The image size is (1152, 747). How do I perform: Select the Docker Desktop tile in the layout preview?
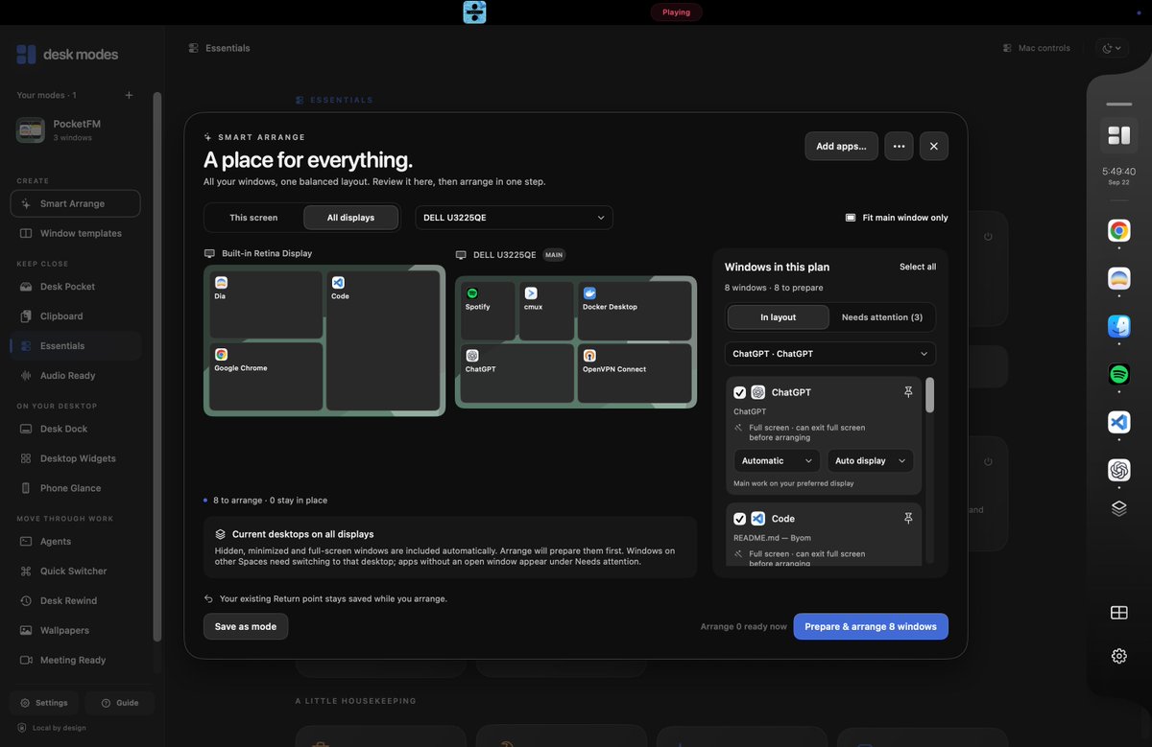(635, 310)
